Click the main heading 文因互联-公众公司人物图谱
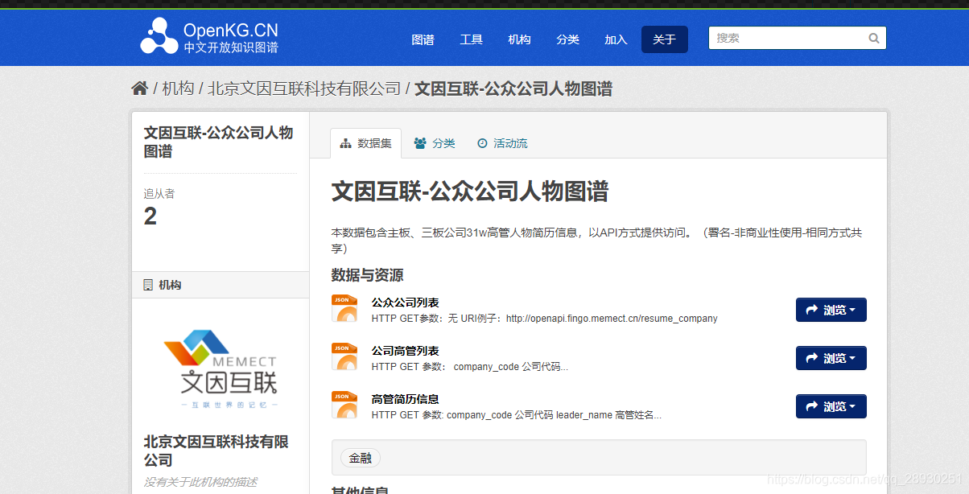Screen dimensions: 969x494 point(470,191)
